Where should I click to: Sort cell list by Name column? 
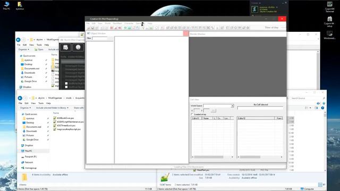click(x=207, y=118)
